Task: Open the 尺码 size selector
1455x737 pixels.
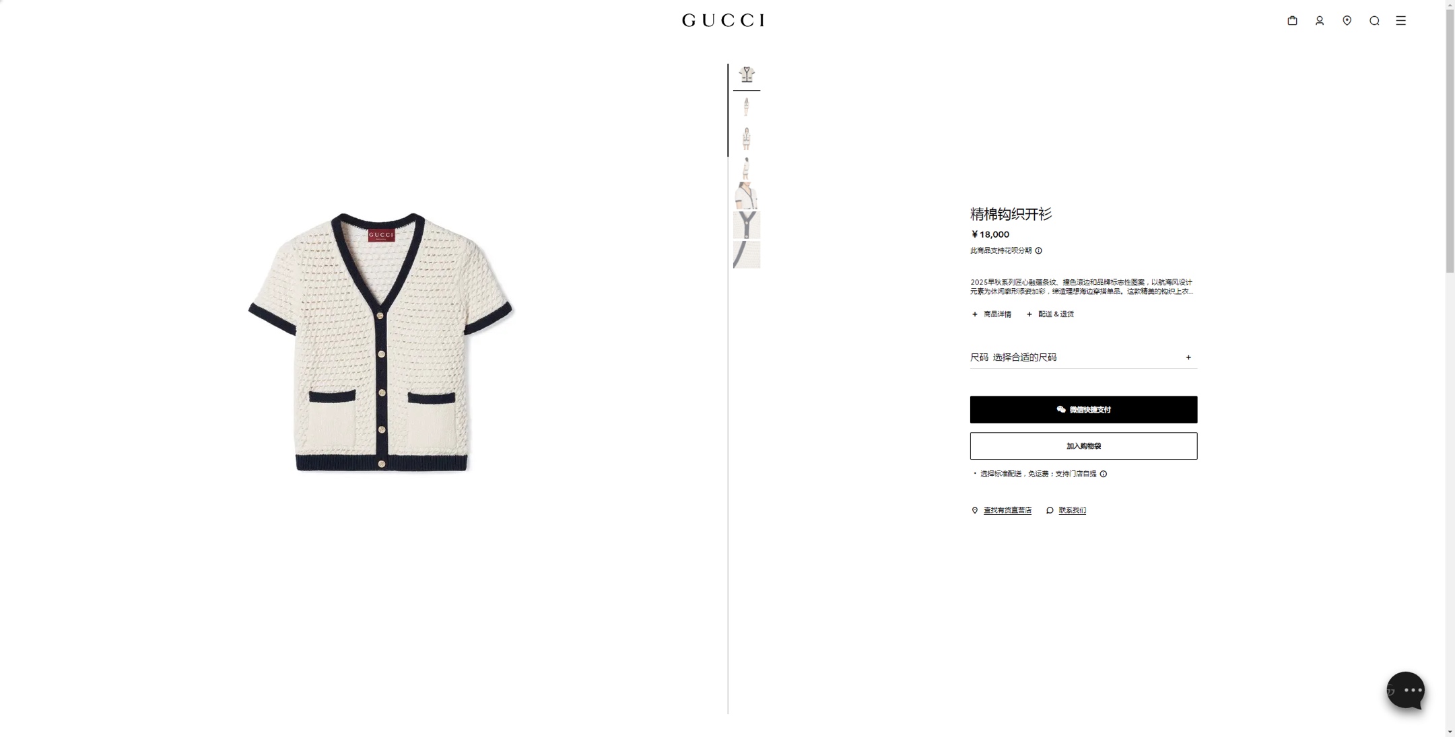Action: pyautogui.click(x=1083, y=357)
